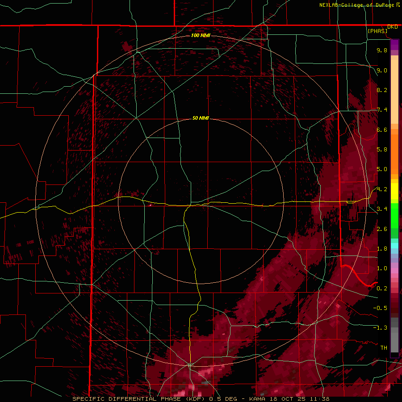Click the 5.0 color scale value
402x402 pixels.
click(x=382, y=169)
